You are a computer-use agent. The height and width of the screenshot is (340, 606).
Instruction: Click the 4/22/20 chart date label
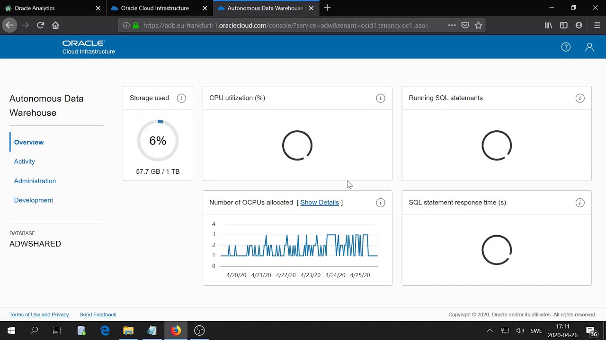[x=286, y=275]
